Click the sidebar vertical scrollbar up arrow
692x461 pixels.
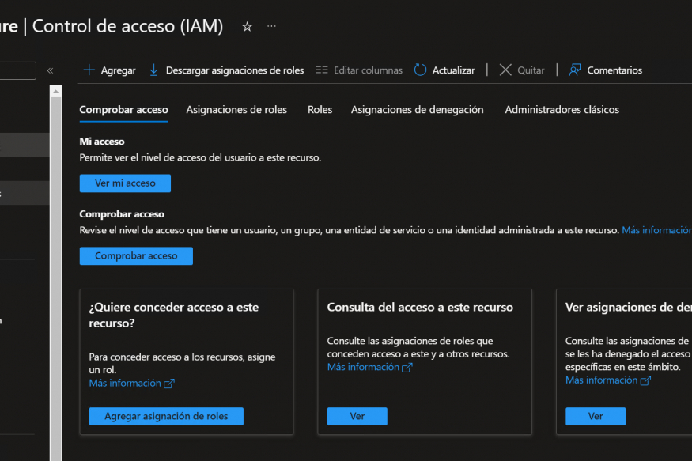[x=55, y=92]
